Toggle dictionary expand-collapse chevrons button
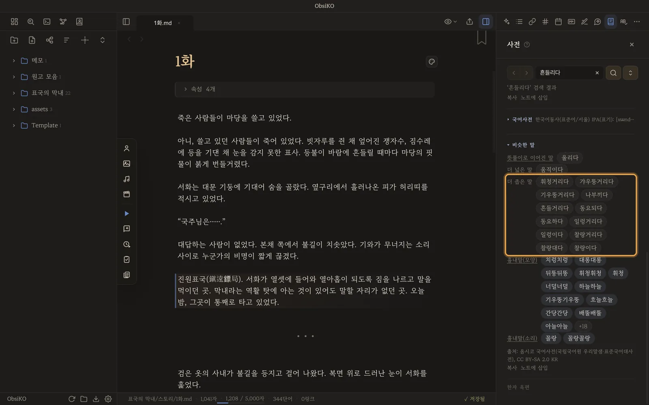Viewport: 649px width, 405px height. pos(630,73)
